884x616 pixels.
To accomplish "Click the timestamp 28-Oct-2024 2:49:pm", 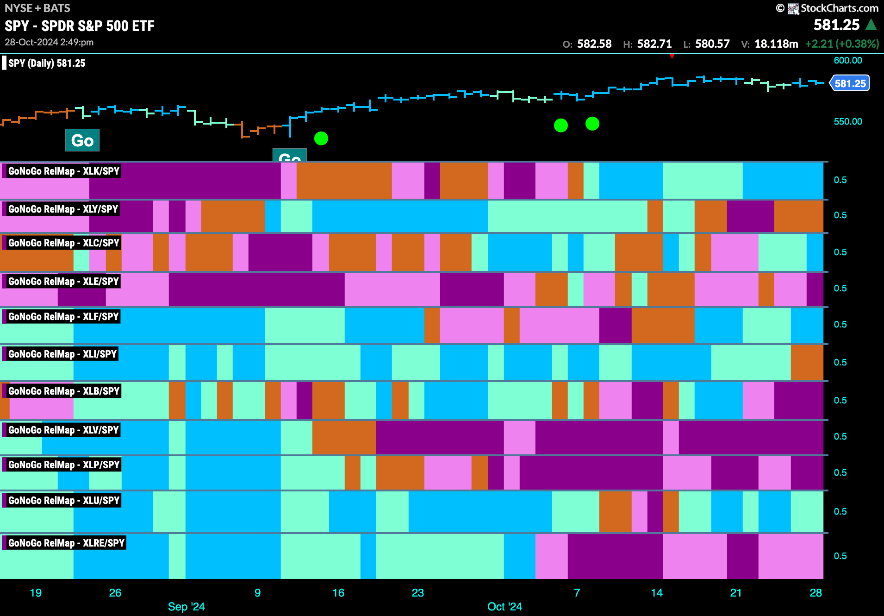I will click(x=49, y=42).
